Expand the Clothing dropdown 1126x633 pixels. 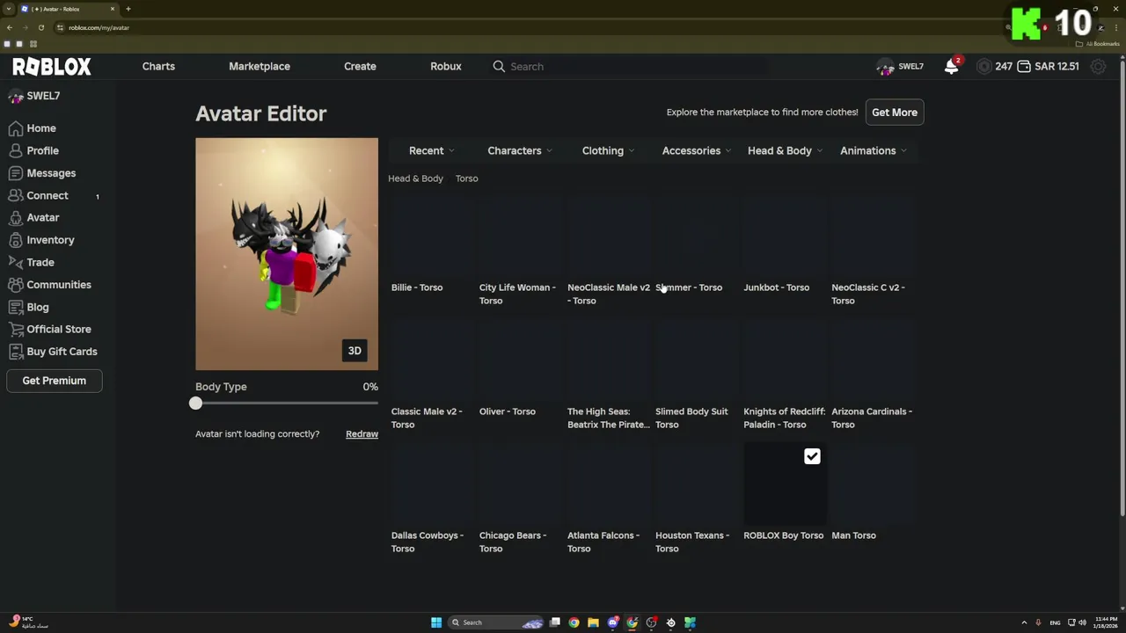coord(608,150)
